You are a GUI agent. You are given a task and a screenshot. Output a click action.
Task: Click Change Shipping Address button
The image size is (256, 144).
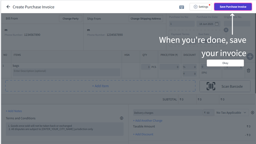point(146,19)
